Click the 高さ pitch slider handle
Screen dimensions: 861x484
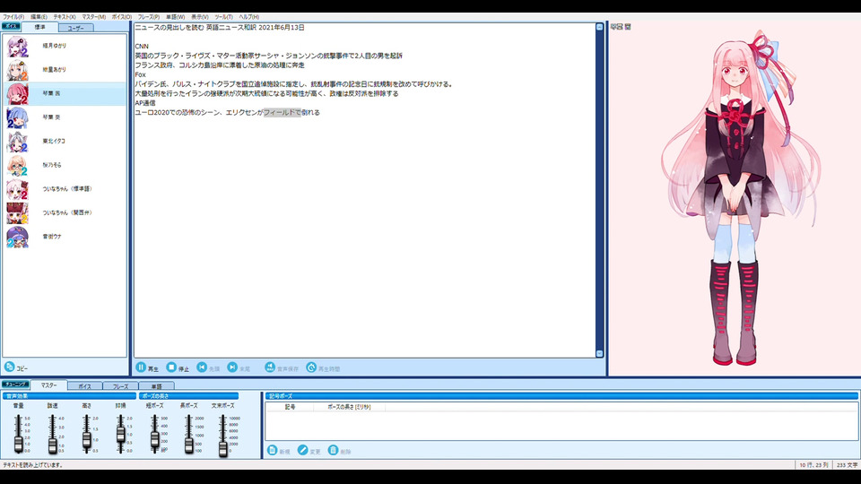pos(87,440)
